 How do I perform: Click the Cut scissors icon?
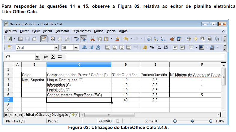pyautogui.click(x=92, y=39)
